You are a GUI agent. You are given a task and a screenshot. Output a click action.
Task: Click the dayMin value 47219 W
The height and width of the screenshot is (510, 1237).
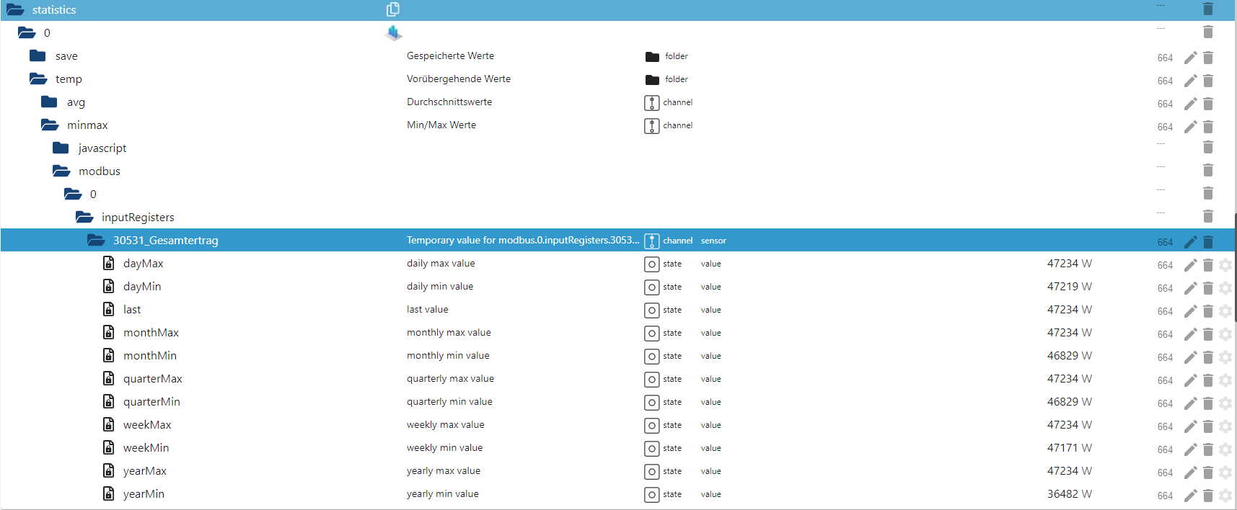(x=1070, y=286)
